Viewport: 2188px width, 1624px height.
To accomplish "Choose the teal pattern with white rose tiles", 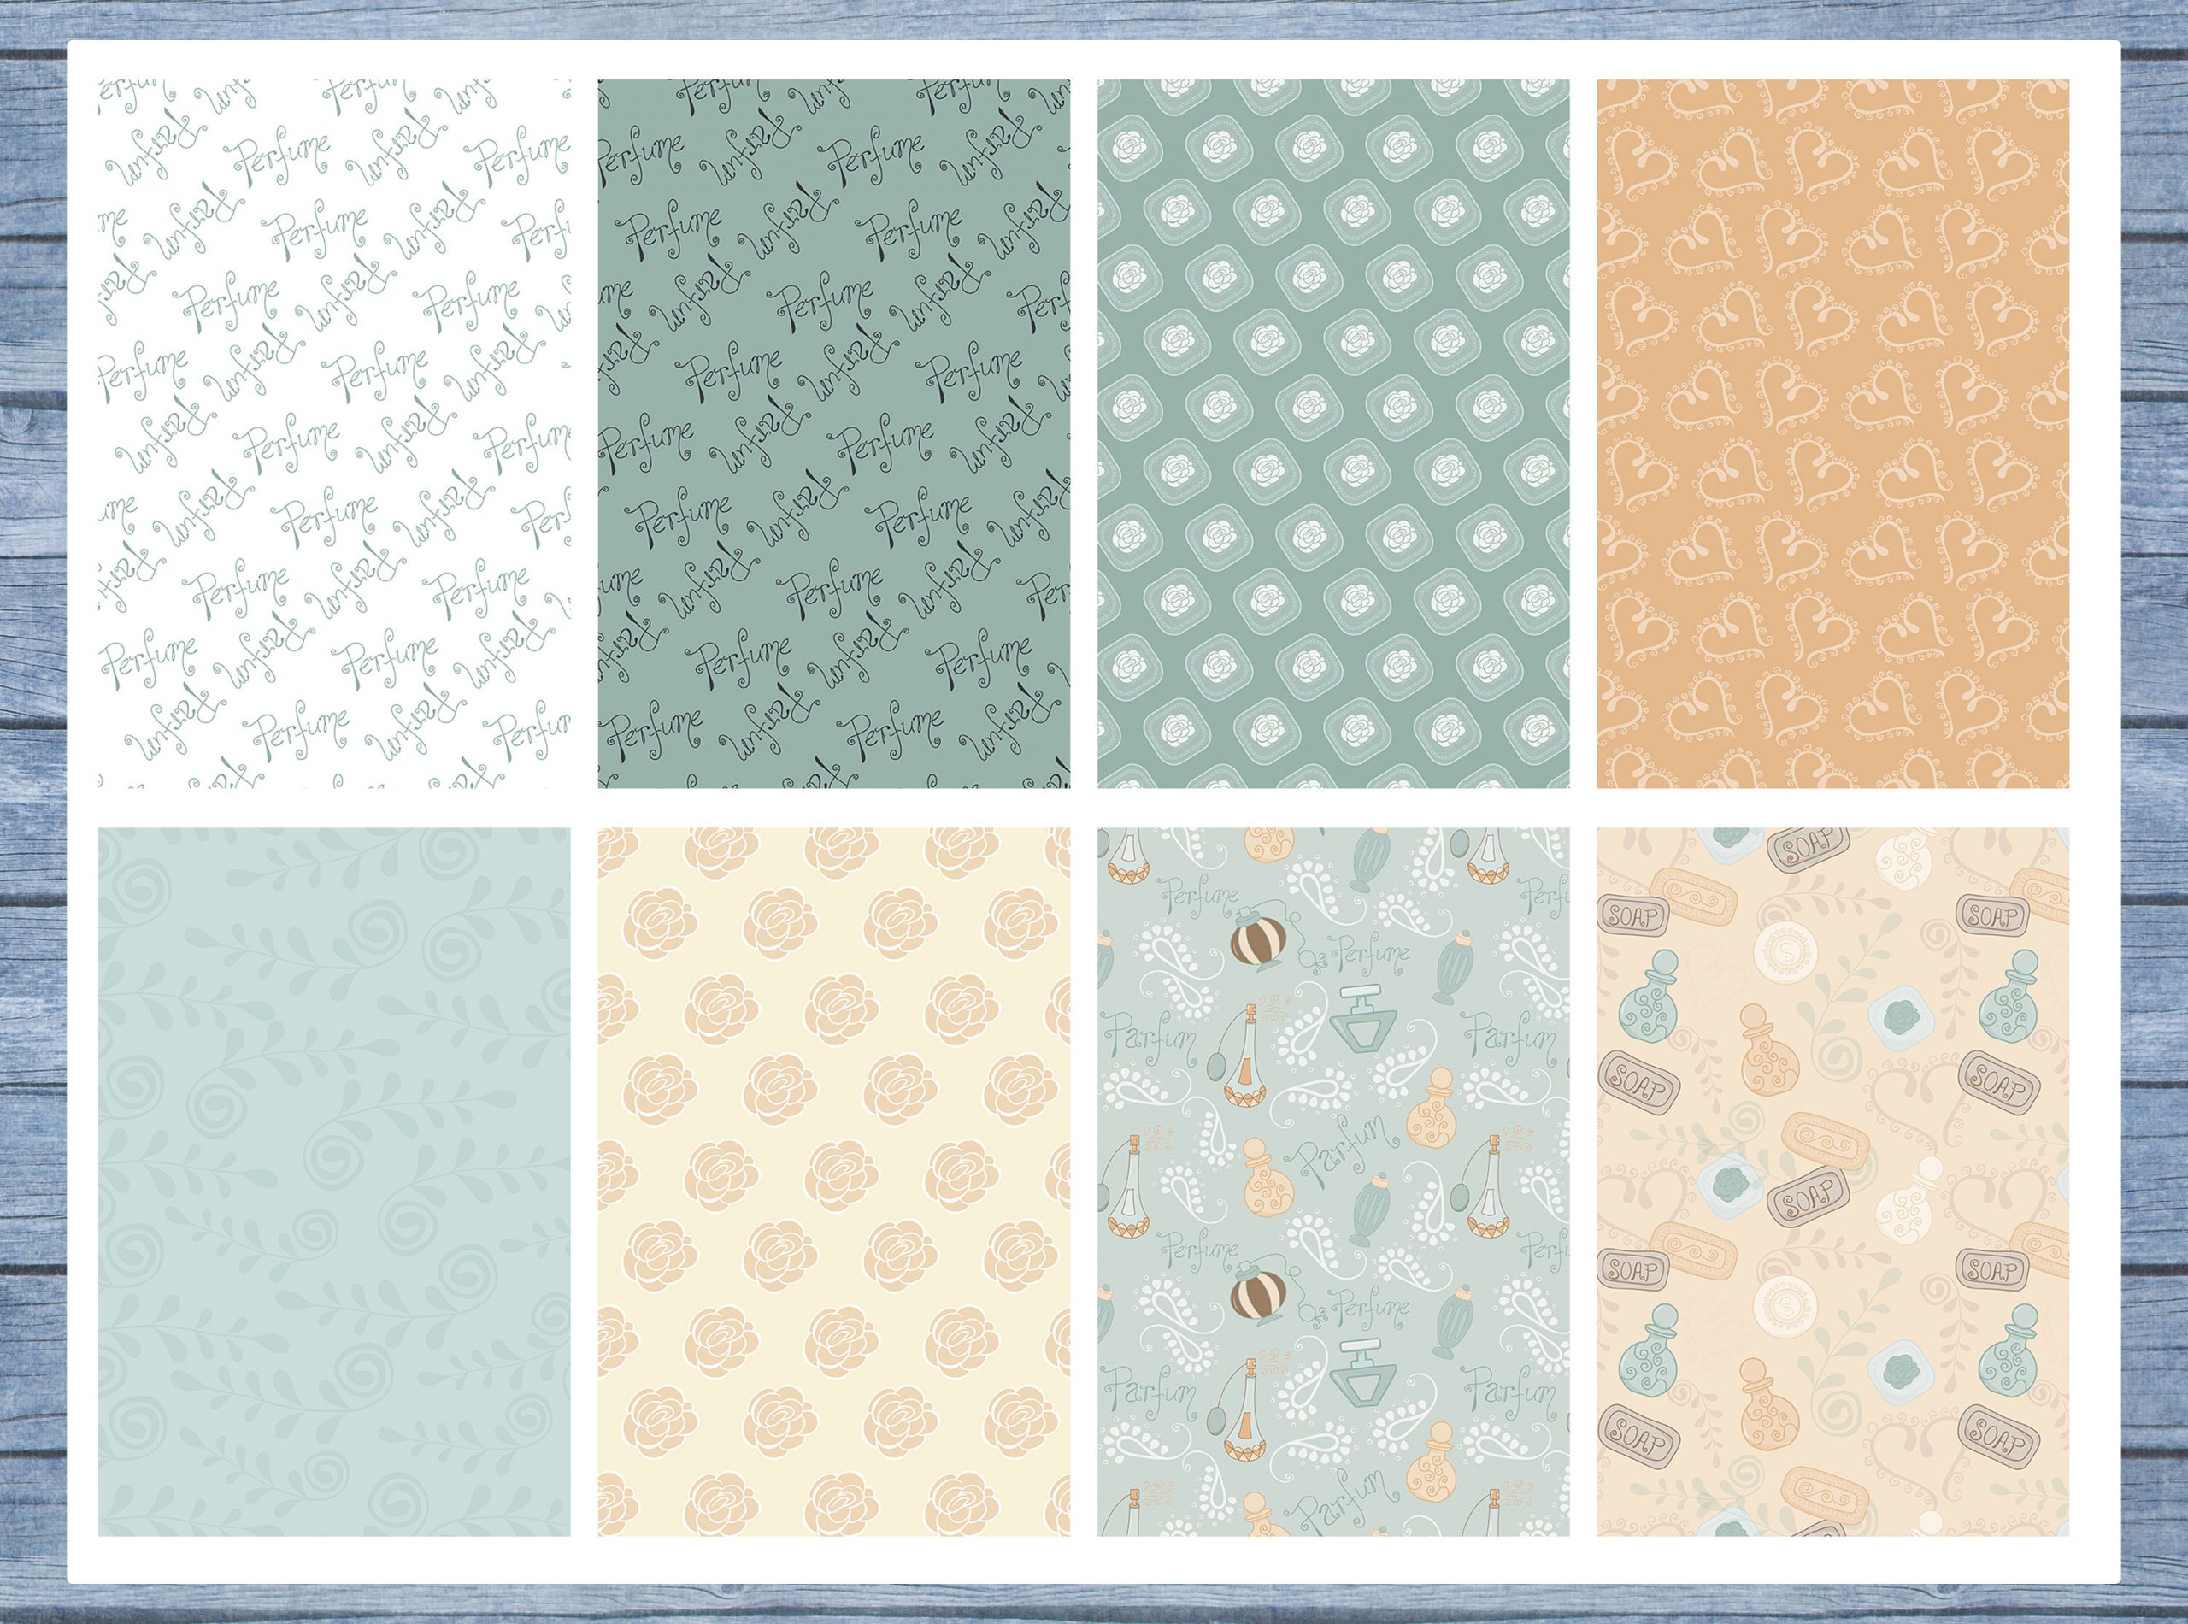I will tap(1332, 433).
